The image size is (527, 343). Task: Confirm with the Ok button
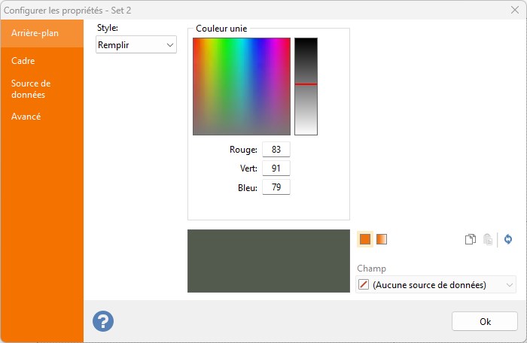coord(485,321)
